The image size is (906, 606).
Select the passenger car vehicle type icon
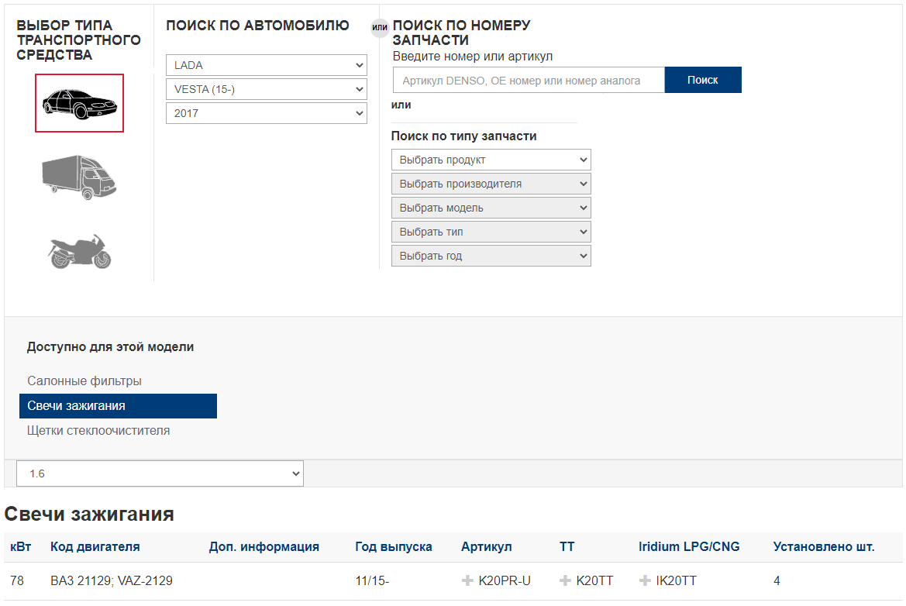79,103
